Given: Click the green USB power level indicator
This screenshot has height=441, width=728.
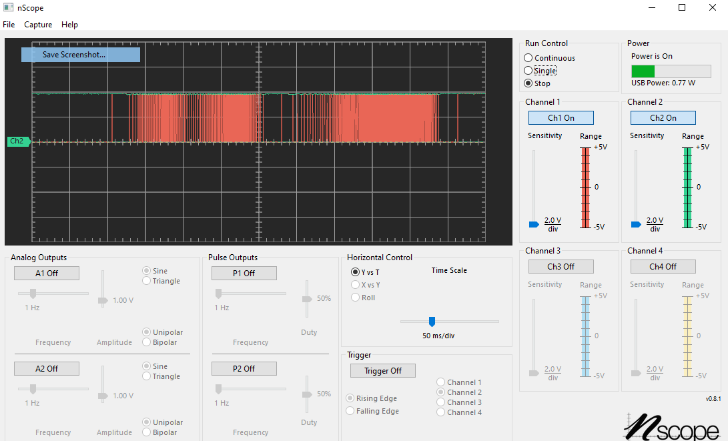Looking at the screenshot, I should pyautogui.click(x=643, y=70).
